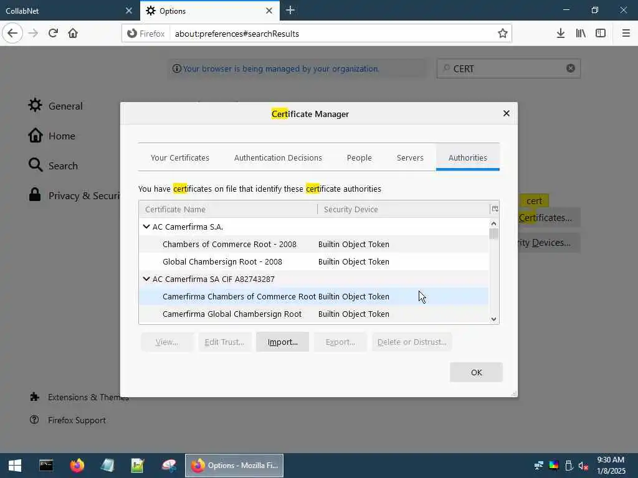This screenshot has width=638, height=478.
Task: Bookmark this page with the star icon
Action: tap(503, 34)
